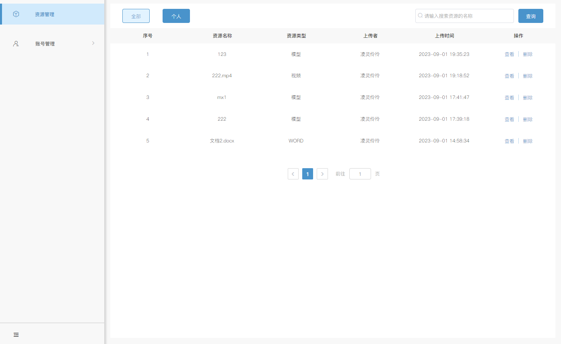Click the 查询 search button

[x=531, y=16]
